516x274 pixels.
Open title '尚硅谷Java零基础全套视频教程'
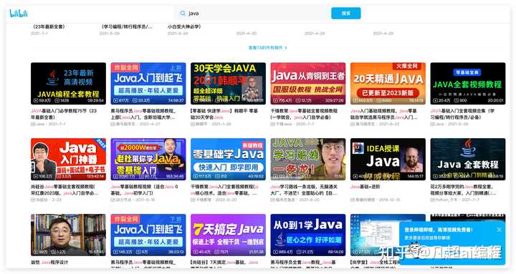pos(64,190)
